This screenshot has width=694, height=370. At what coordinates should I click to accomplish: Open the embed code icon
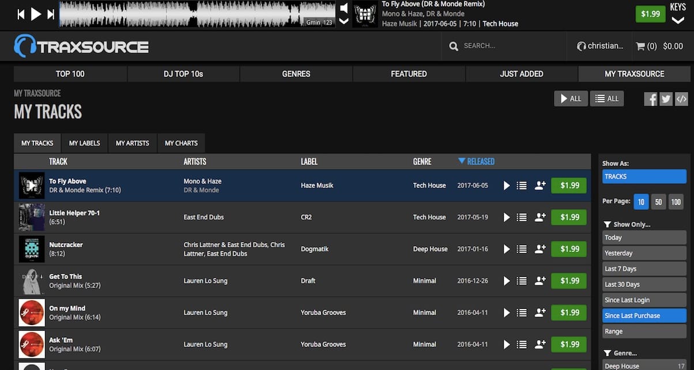pyautogui.click(x=681, y=99)
